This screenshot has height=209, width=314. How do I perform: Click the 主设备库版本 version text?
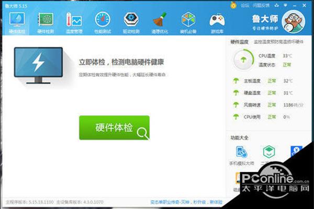click(80, 202)
